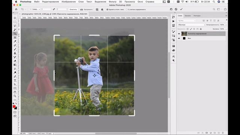Select the Zoom tool
This screenshot has width=240, height=135.
[15, 96]
